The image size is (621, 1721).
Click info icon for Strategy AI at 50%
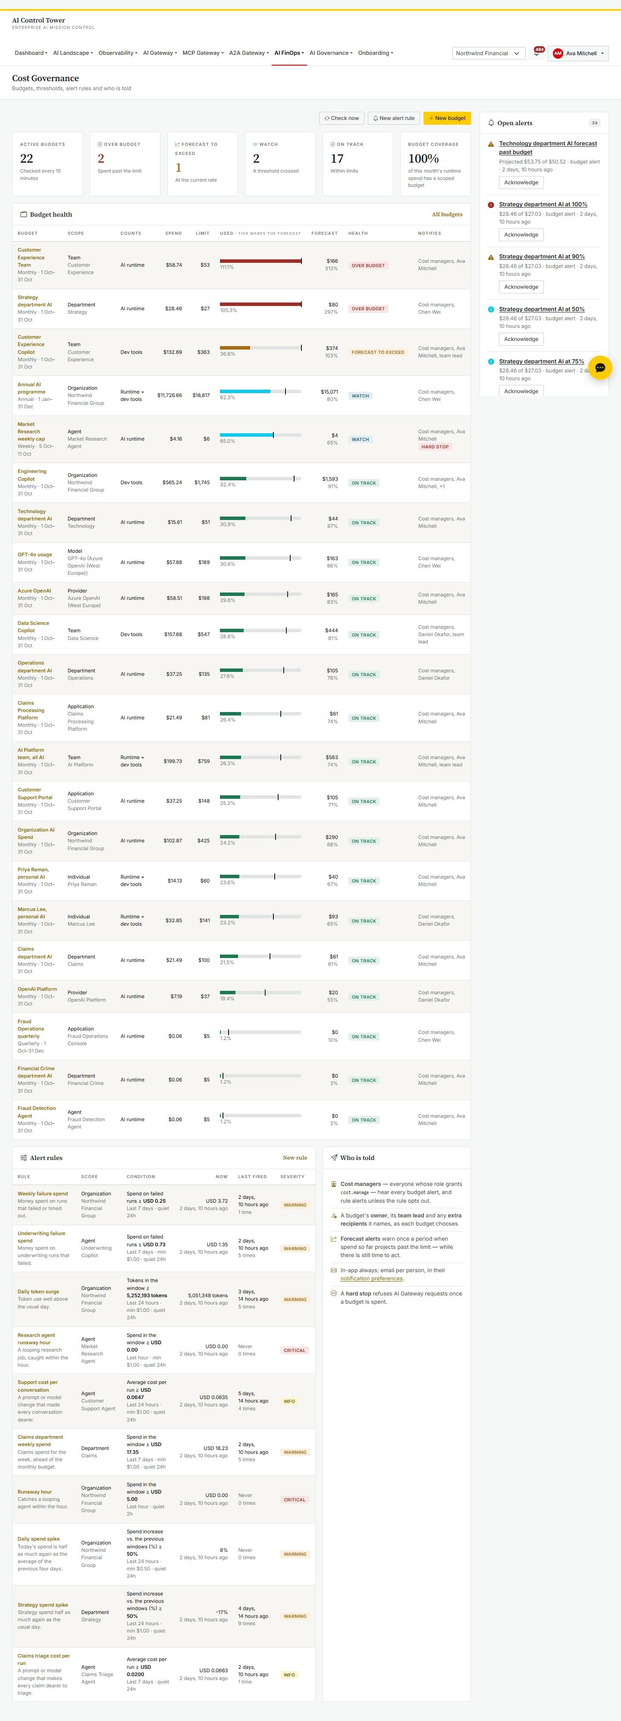point(492,309)
